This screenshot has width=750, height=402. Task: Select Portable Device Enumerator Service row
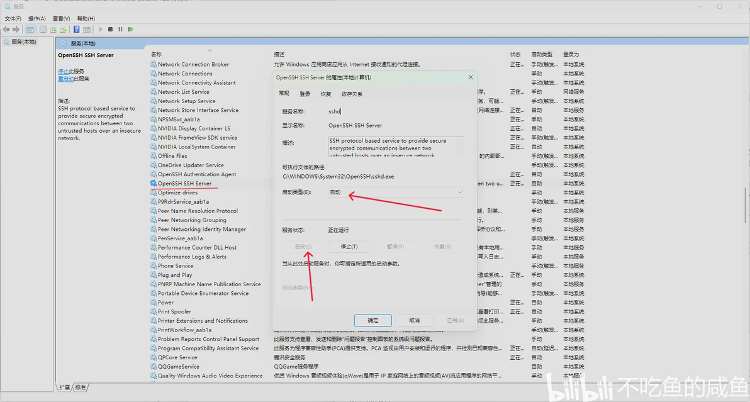point(203,294)
